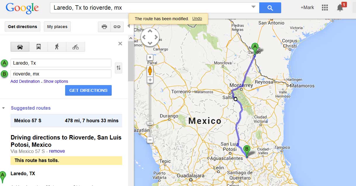Screen dimensions: 356x186
Task: Open the Google apps grid
Action: 325,8
